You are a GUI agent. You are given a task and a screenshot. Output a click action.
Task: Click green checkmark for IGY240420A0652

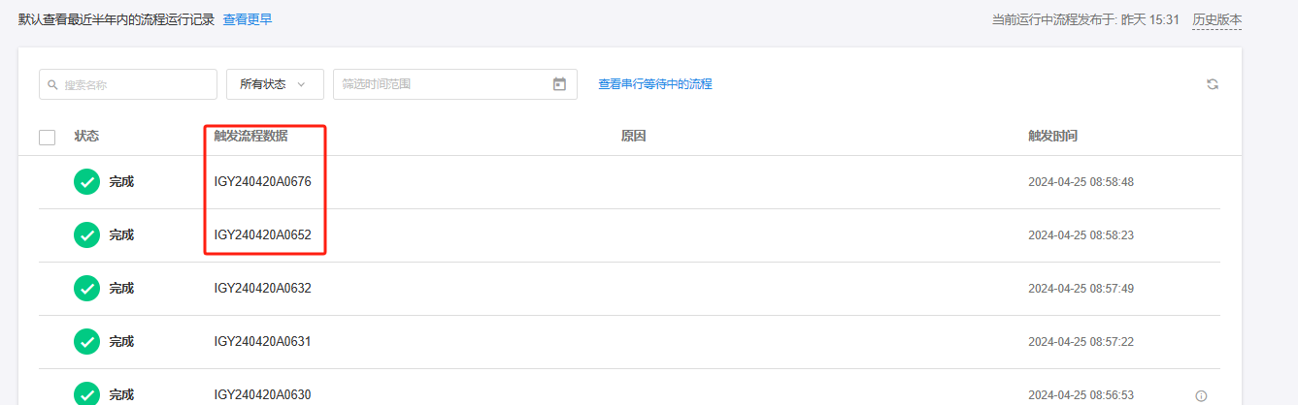click(x=87, y=234)
